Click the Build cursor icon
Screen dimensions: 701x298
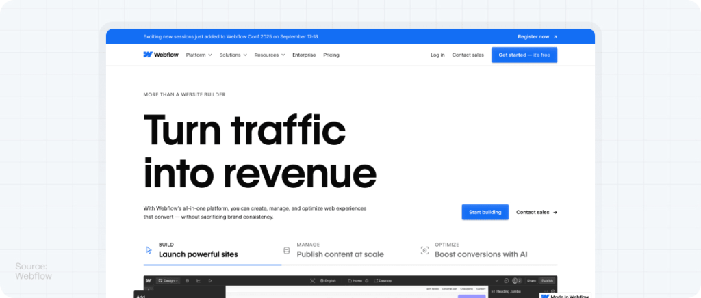149,250
